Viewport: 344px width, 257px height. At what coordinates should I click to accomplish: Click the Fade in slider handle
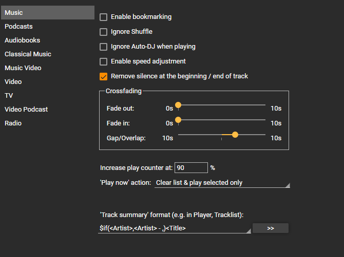(178, 120)
